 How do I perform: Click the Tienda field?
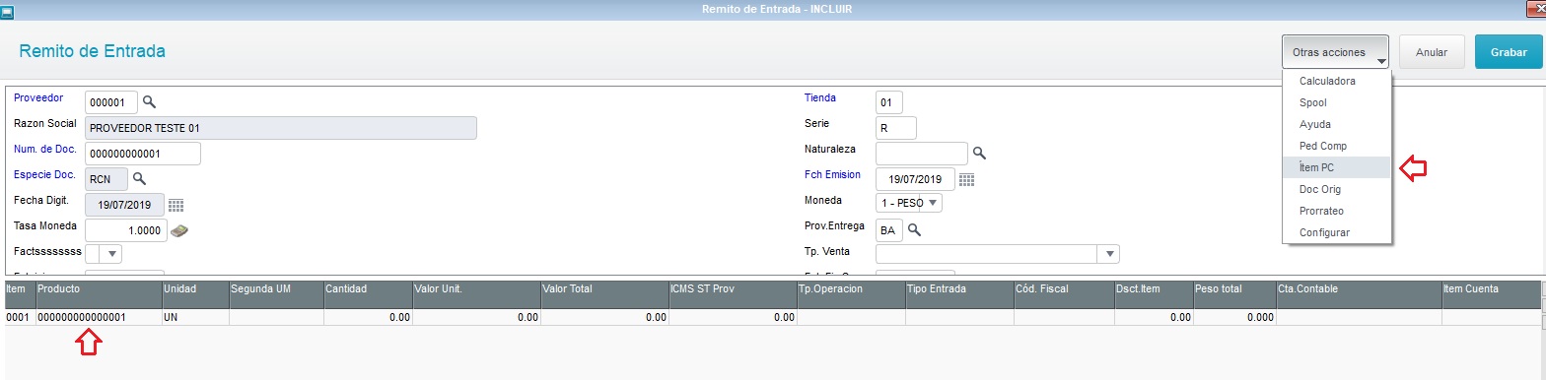(x=888, y=102)
